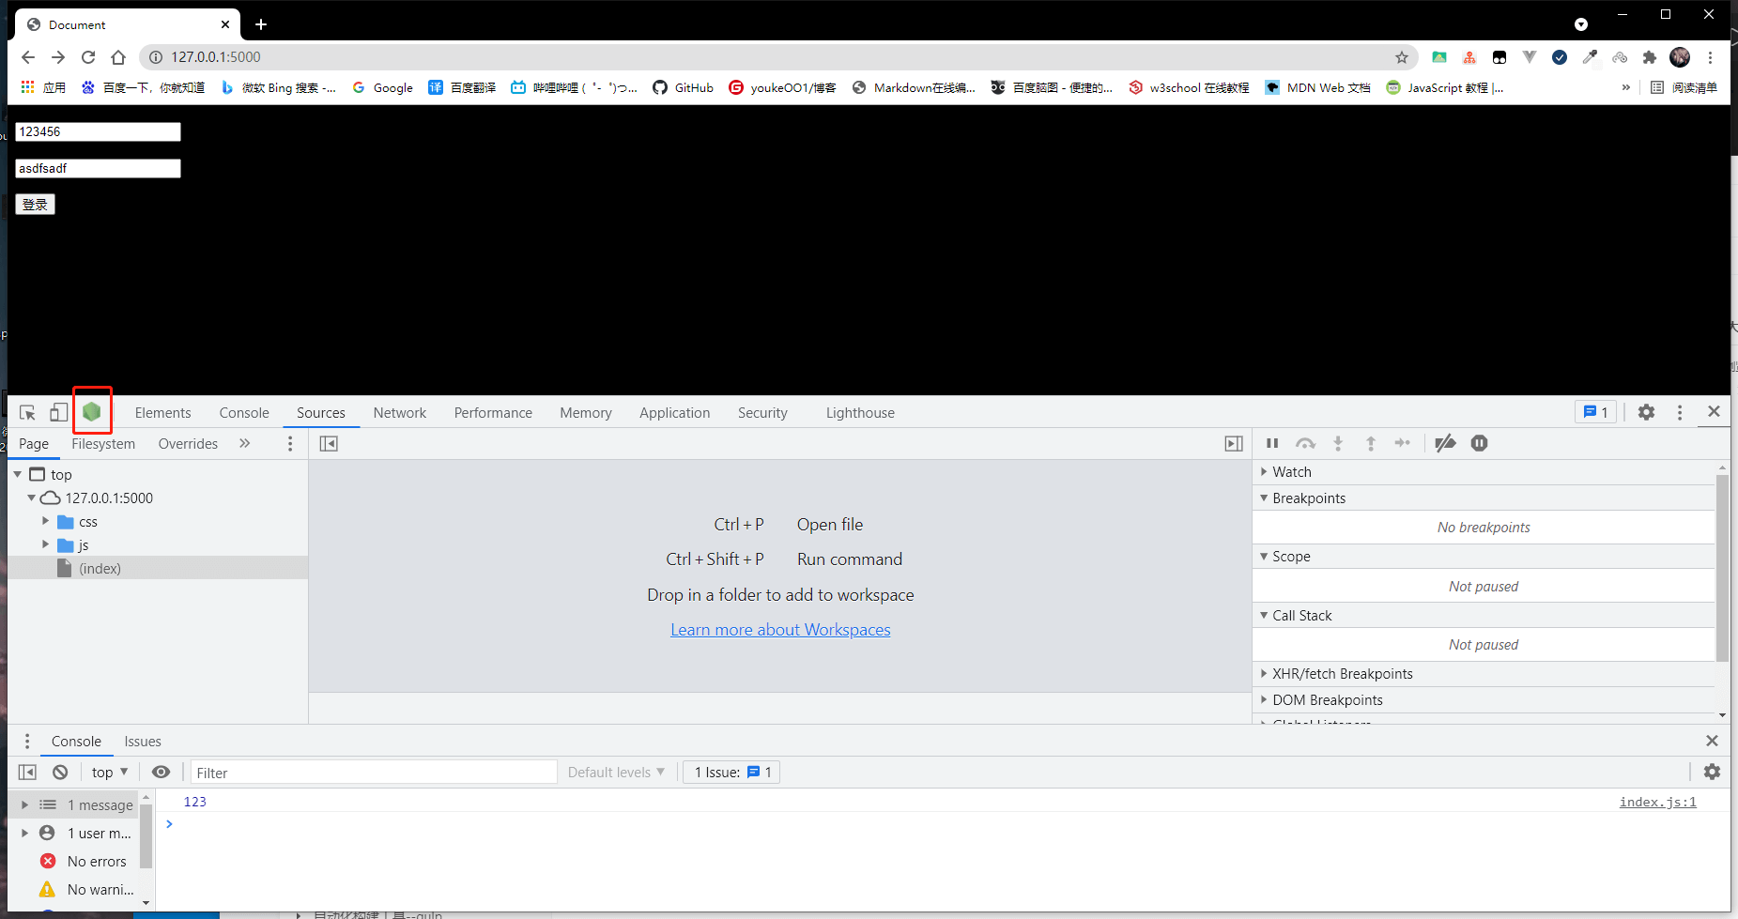Open DevTools settings gear
Viewport: 1738px width, 919px height.
1646,412
